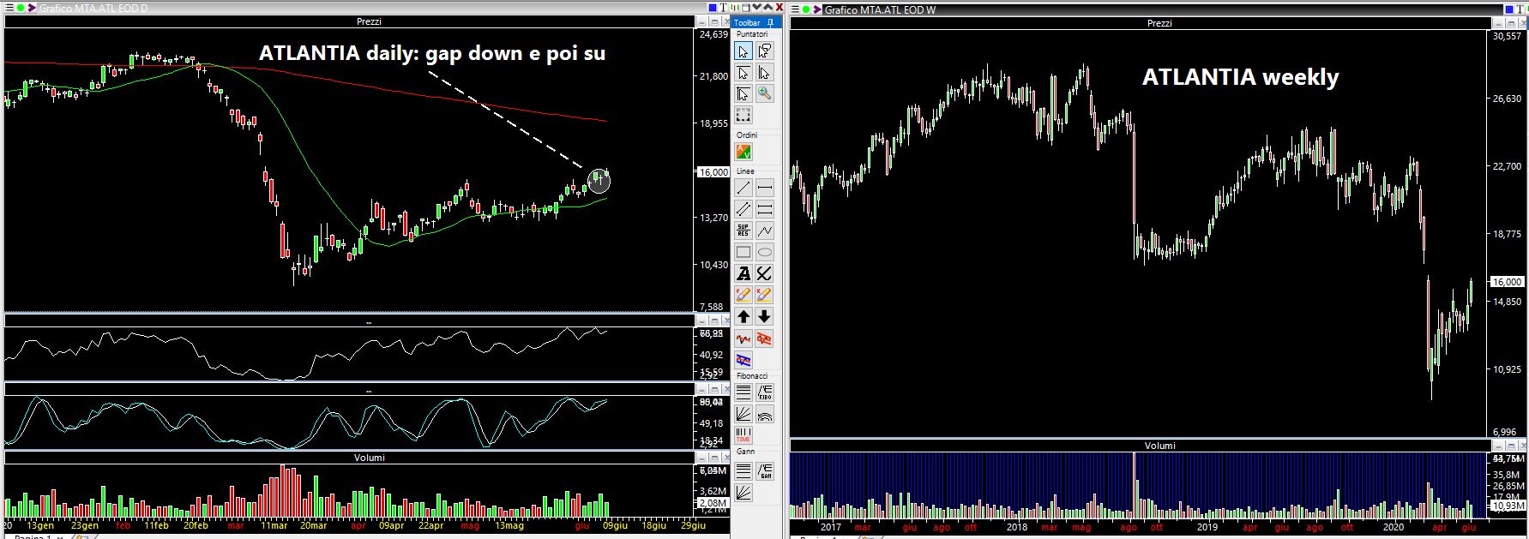Select the Fibonacci arcs tool

click(764, 414)
